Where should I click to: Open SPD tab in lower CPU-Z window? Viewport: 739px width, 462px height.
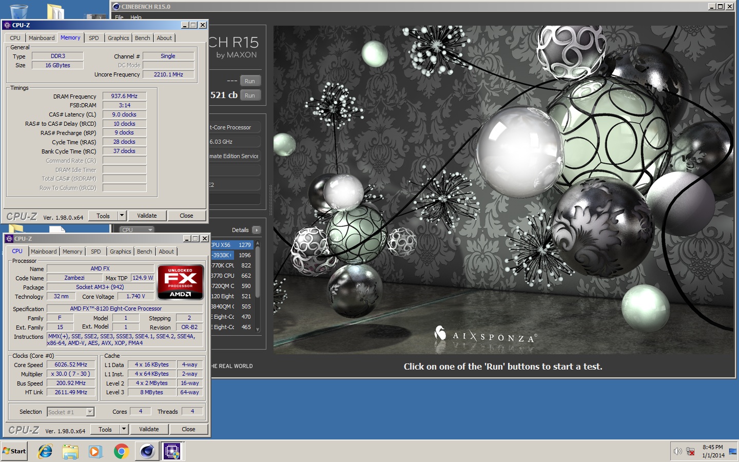[96, 252]
